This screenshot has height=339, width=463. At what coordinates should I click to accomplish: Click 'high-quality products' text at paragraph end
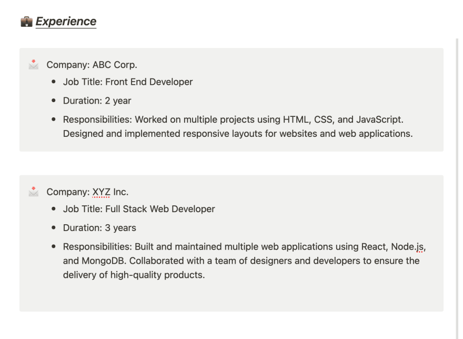(x=157, y=275)
